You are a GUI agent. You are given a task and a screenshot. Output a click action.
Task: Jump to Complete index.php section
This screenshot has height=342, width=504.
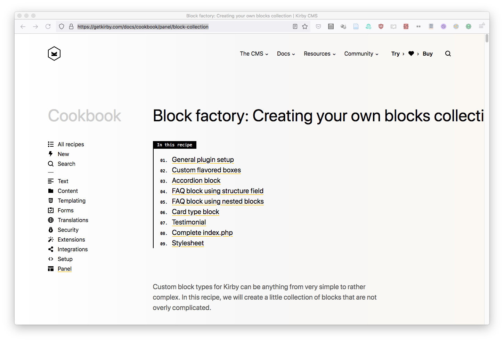202,233
